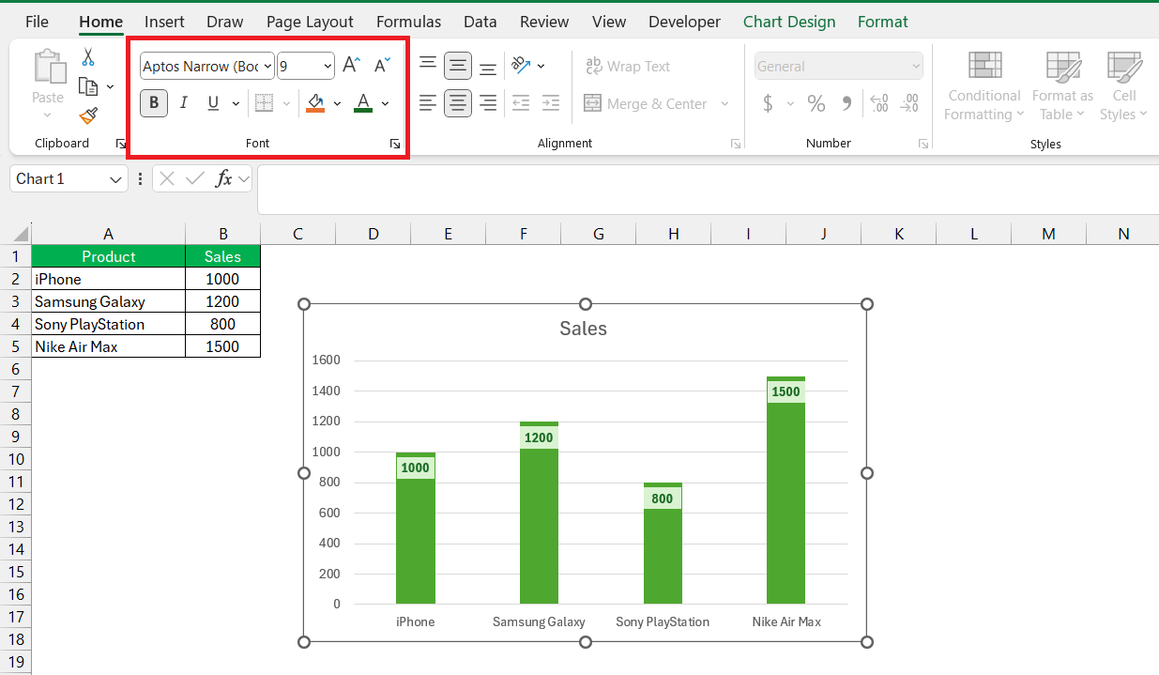The height and width of the screenshot is (675, 1159).
Task: Center text horizontally
Action: tap(458, 103)
